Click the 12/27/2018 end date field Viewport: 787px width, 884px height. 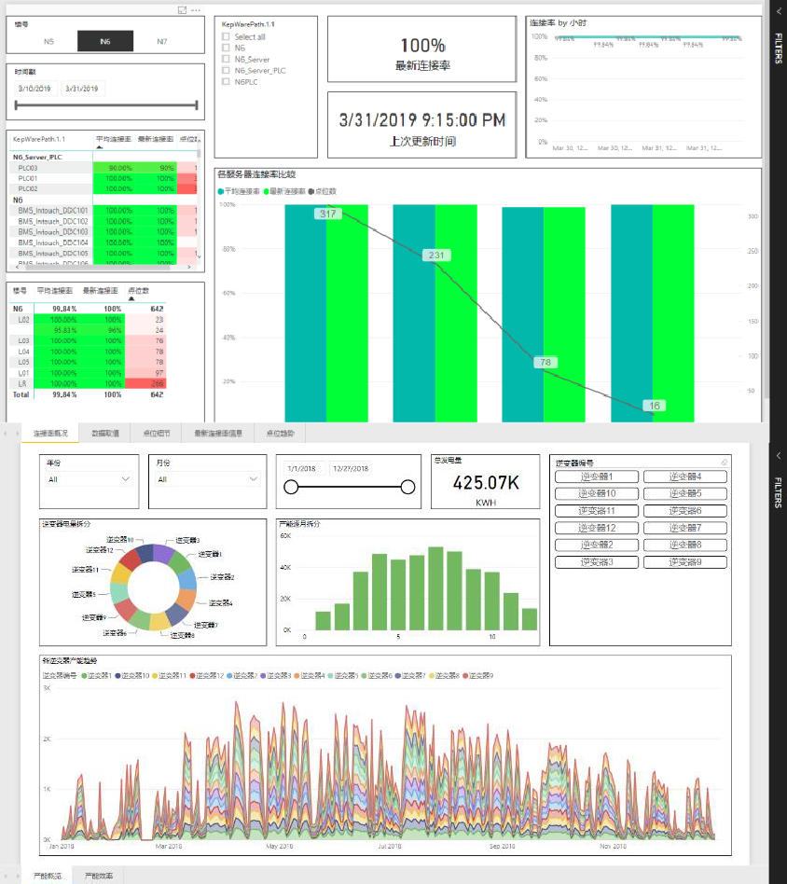(x=351, y=468)
